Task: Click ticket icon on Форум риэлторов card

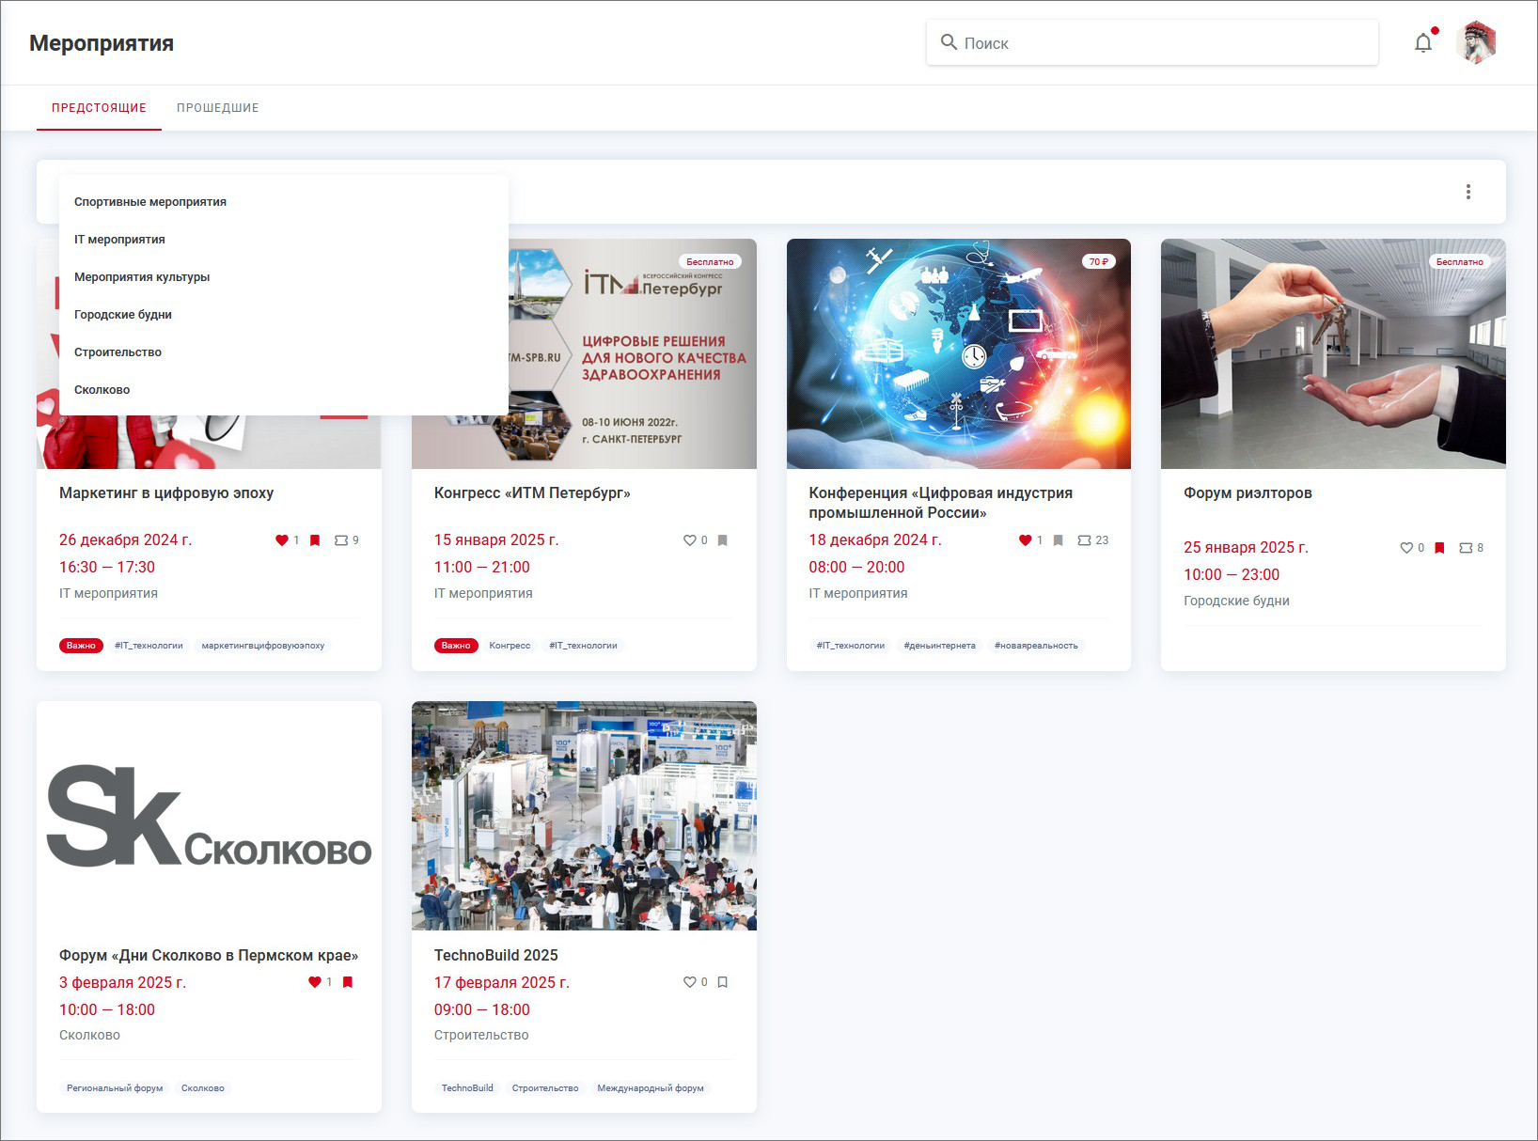Action: 1465,548
